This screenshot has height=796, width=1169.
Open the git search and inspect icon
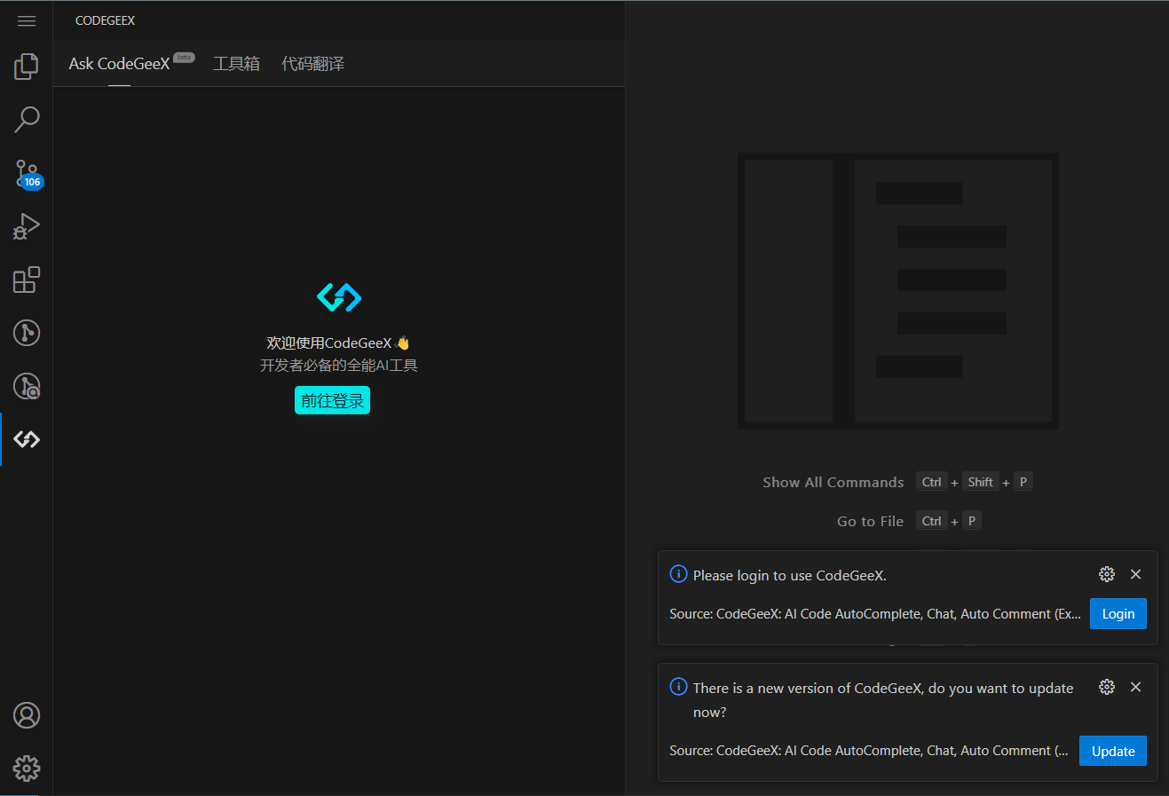click(27, 386)
